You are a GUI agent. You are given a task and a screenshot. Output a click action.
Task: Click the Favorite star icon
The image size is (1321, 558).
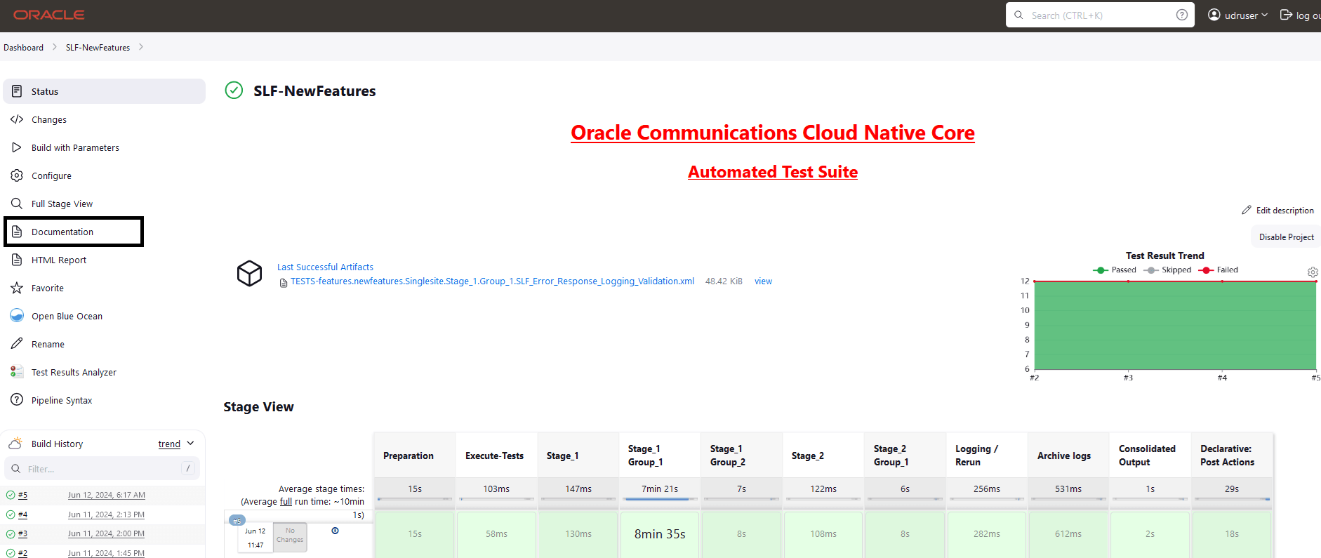pos(17,288)
